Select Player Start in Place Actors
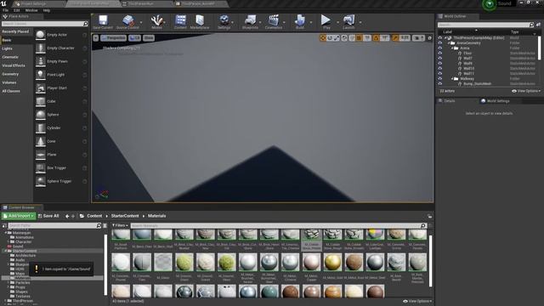544x306 pixels. point(61,88)
